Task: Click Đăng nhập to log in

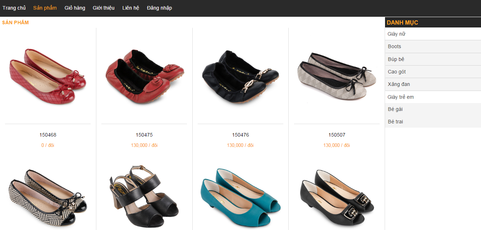Action: (x=160, y=8)
